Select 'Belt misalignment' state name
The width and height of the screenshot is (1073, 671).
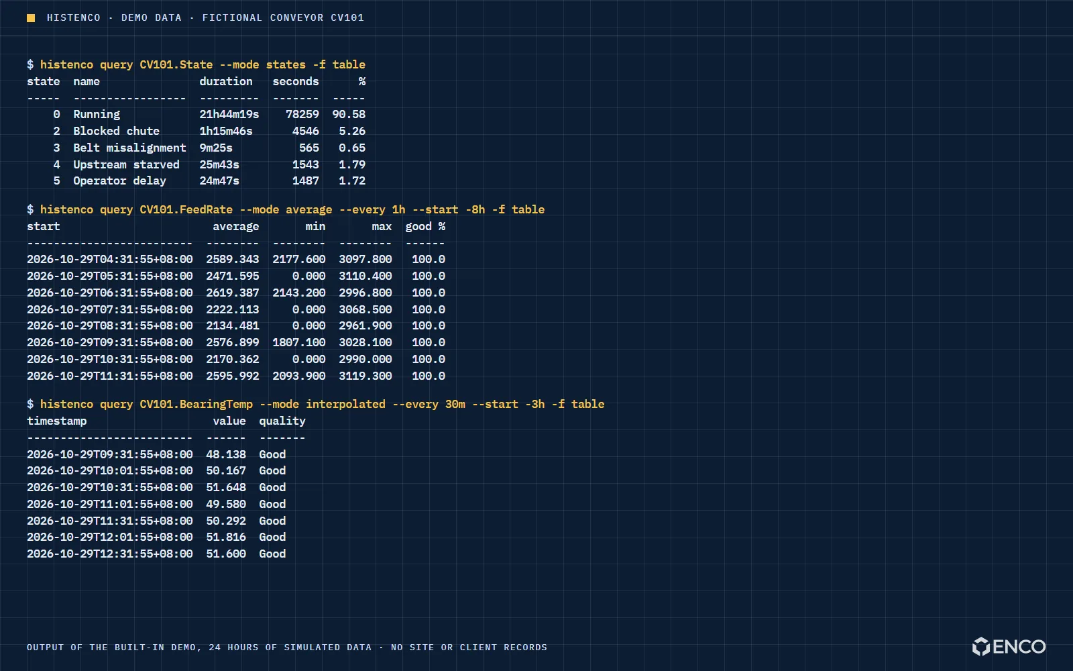(129, 148)
